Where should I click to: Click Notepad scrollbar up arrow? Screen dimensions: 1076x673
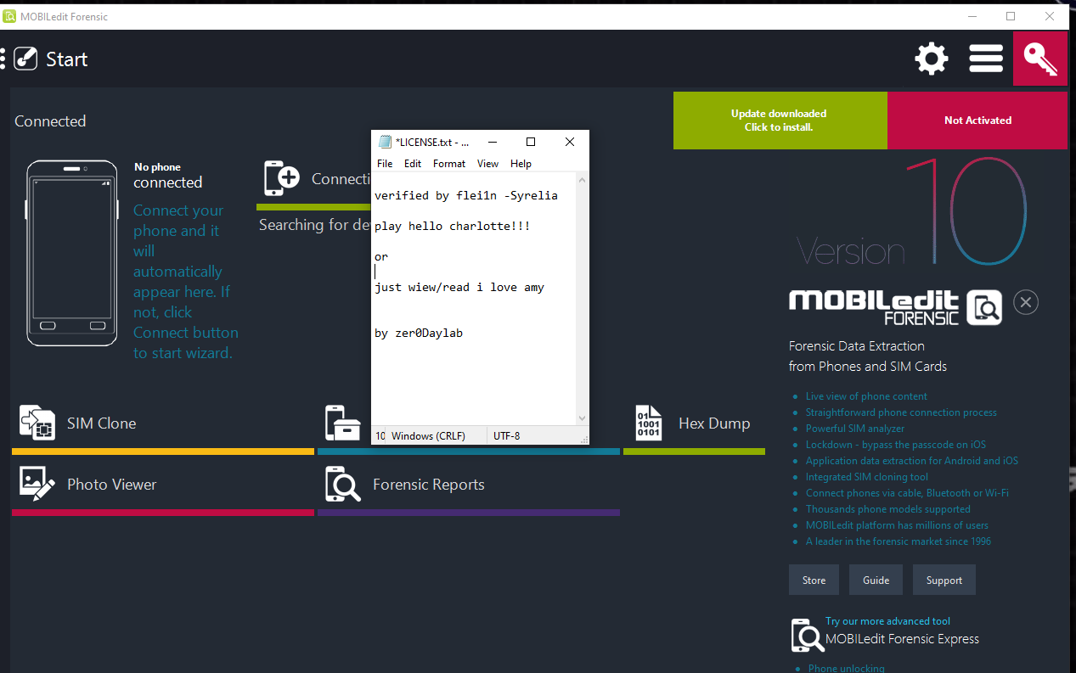click(x=582, y=180)
